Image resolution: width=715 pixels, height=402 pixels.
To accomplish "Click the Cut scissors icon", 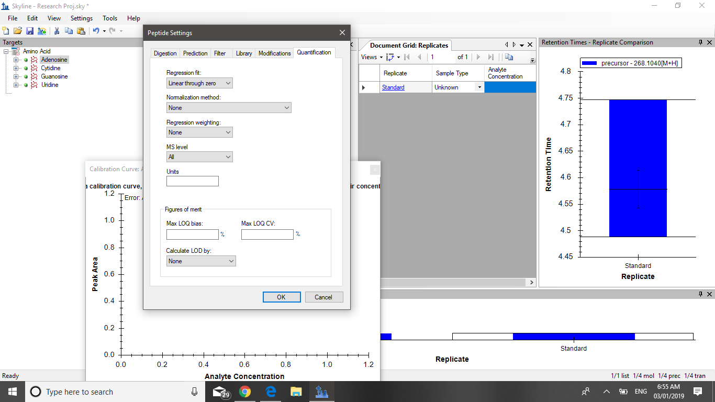I will click(x=57, y=31).
